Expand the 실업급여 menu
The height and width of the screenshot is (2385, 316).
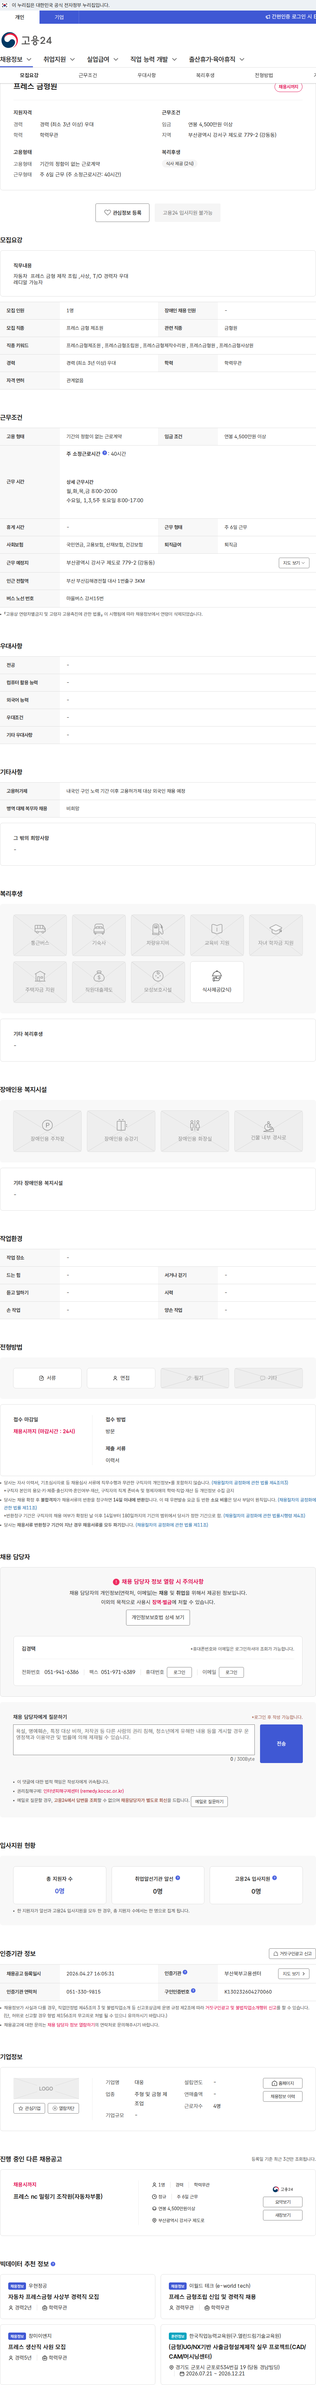point(103,59)
